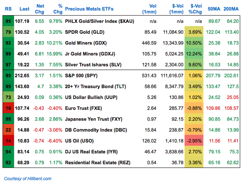Select DJ US Real Estate (IYR) name

(92, 152)
